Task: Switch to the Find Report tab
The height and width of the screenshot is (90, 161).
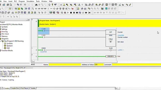Action: pos(25,88)
